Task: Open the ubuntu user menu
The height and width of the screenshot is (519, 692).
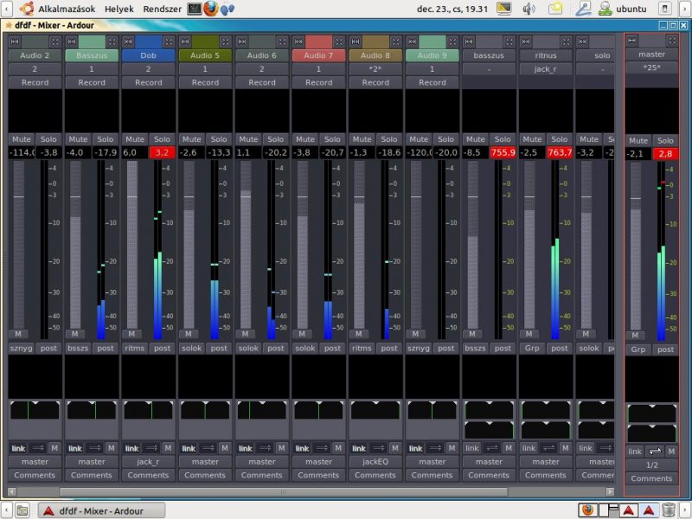Action: pyautogui.click(x=631, y=9)
